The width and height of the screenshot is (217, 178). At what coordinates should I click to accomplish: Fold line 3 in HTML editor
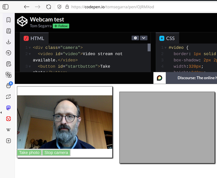coord(29,67)
